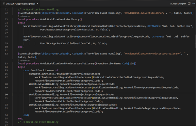Click 'end;' on line 94

(x=26, y=115)
